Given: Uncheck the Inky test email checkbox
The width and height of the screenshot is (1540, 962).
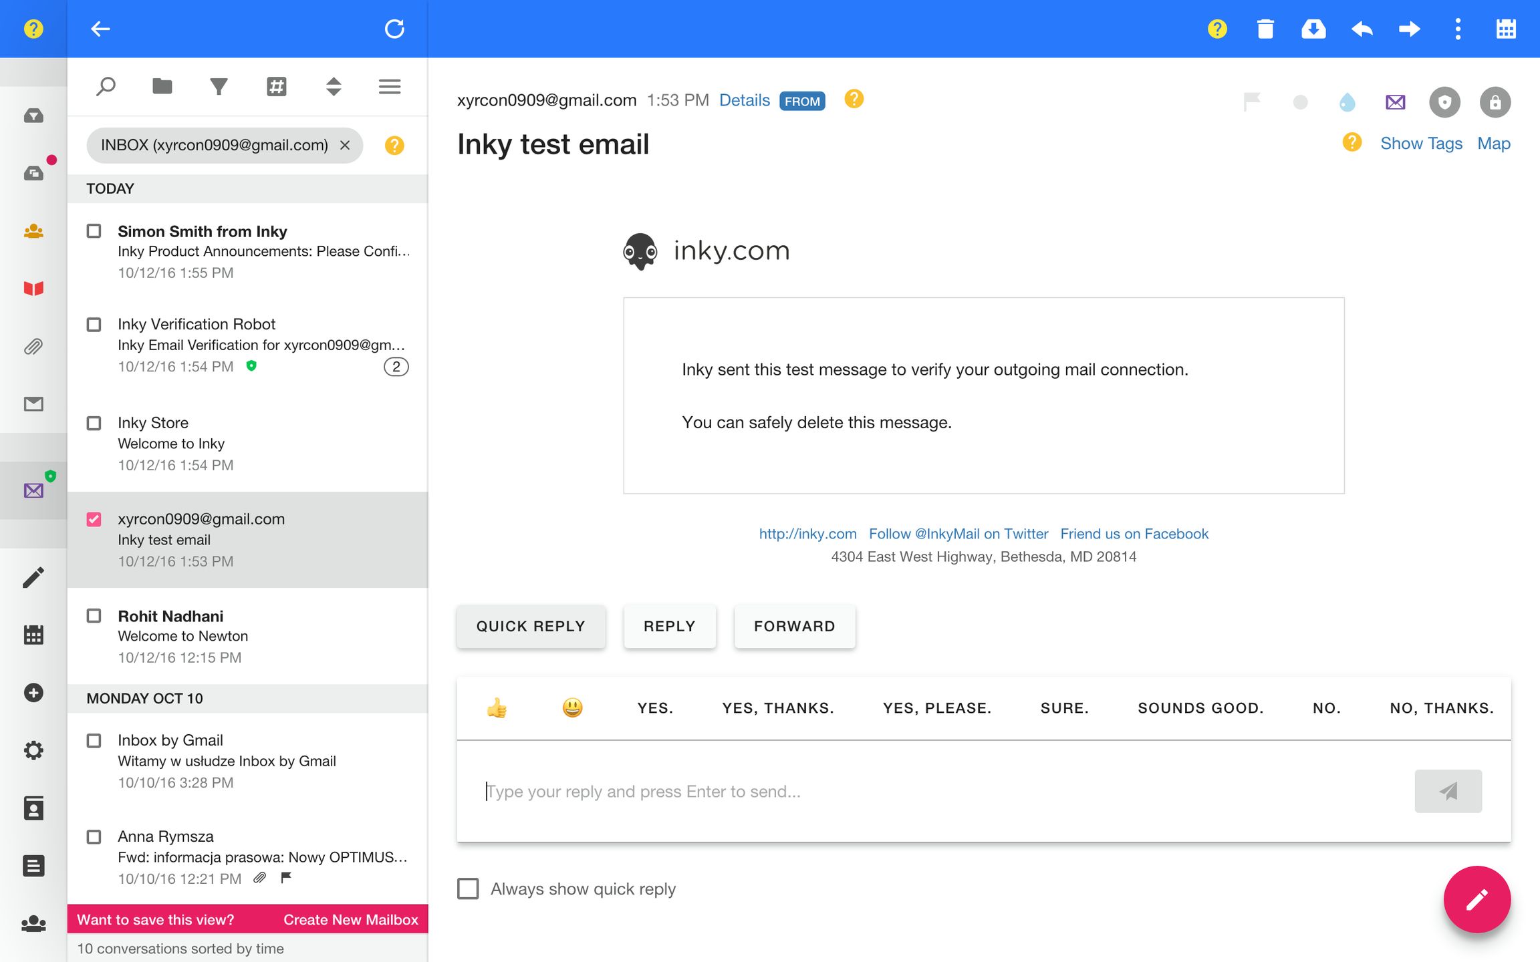Looking at the screenshot, I should 94,519.
